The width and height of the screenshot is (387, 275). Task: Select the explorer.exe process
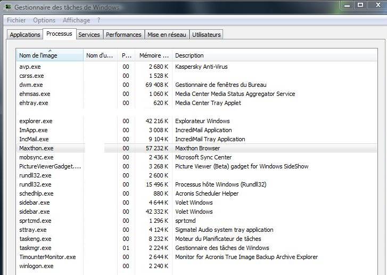click(197, 121)
